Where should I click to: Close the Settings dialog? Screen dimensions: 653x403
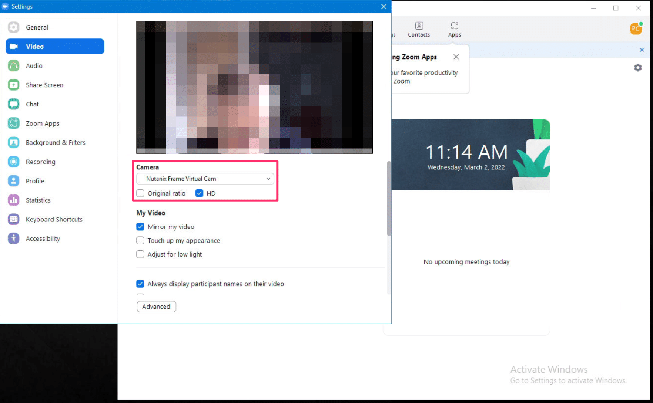(x=384, y=6)
